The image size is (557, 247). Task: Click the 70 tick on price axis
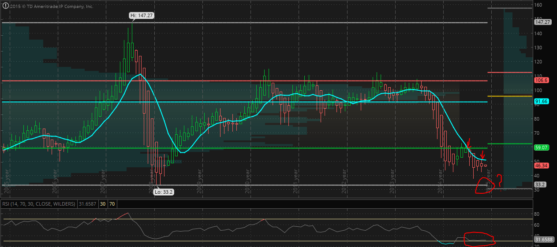click(537, 133)
